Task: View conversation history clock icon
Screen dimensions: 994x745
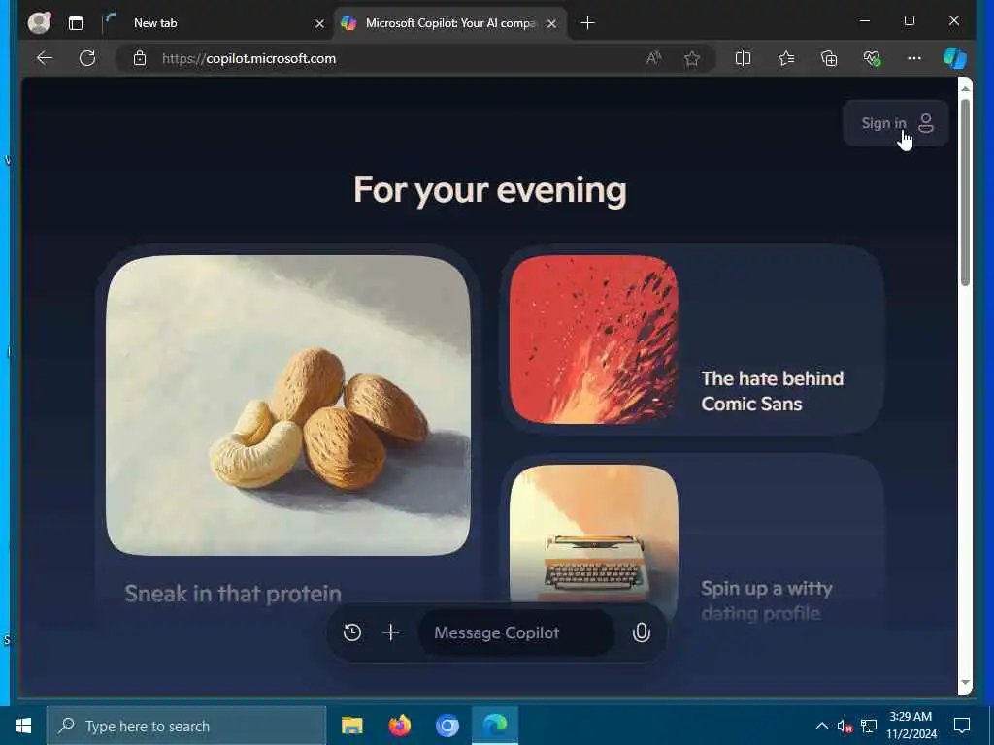Action: [x=352, y=632]
